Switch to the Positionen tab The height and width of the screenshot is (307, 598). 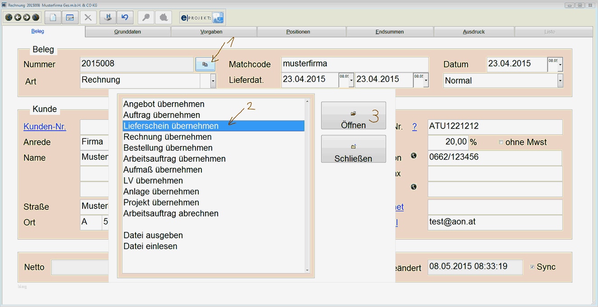(298, 32)
